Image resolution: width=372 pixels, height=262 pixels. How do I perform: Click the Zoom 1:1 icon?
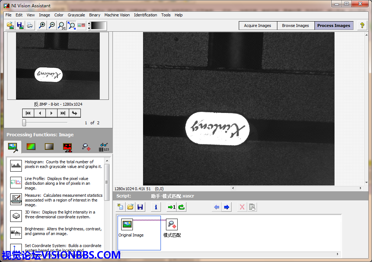coord(62,26)
